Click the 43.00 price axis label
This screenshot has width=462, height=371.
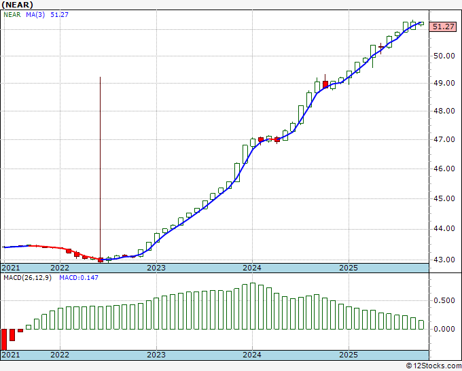(x=444, y=260)
